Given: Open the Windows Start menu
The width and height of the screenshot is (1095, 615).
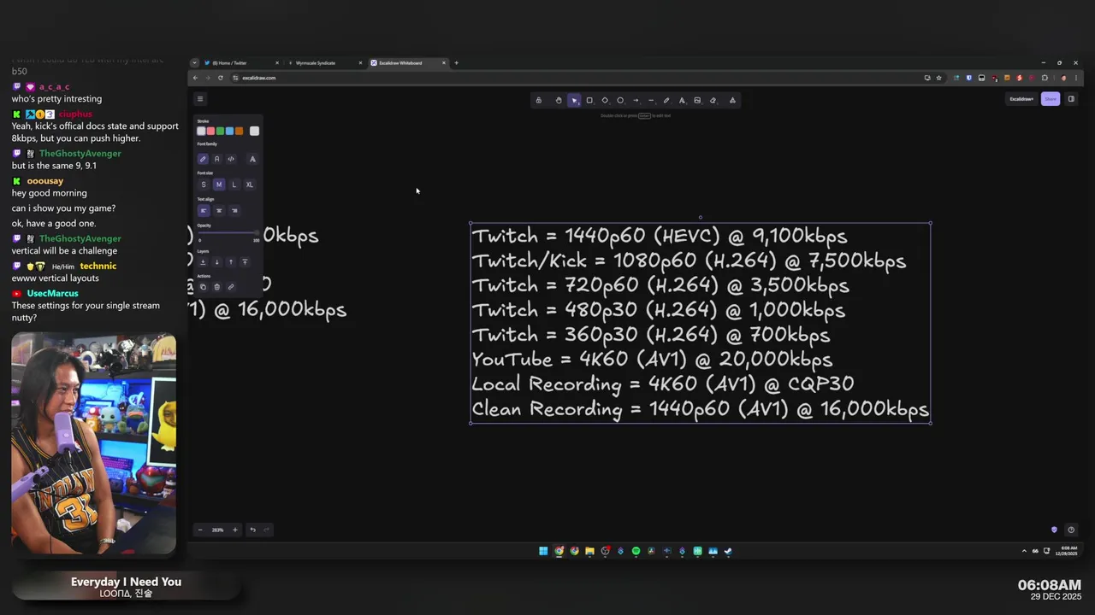Looking at the screenshot, I should tap(543, 551).
